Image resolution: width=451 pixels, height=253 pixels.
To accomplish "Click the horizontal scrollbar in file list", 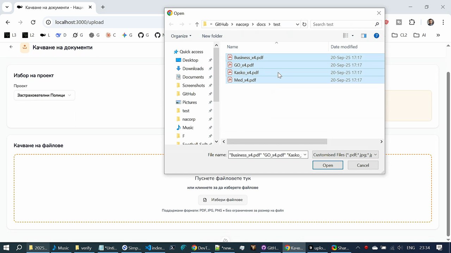I will 277,142.
